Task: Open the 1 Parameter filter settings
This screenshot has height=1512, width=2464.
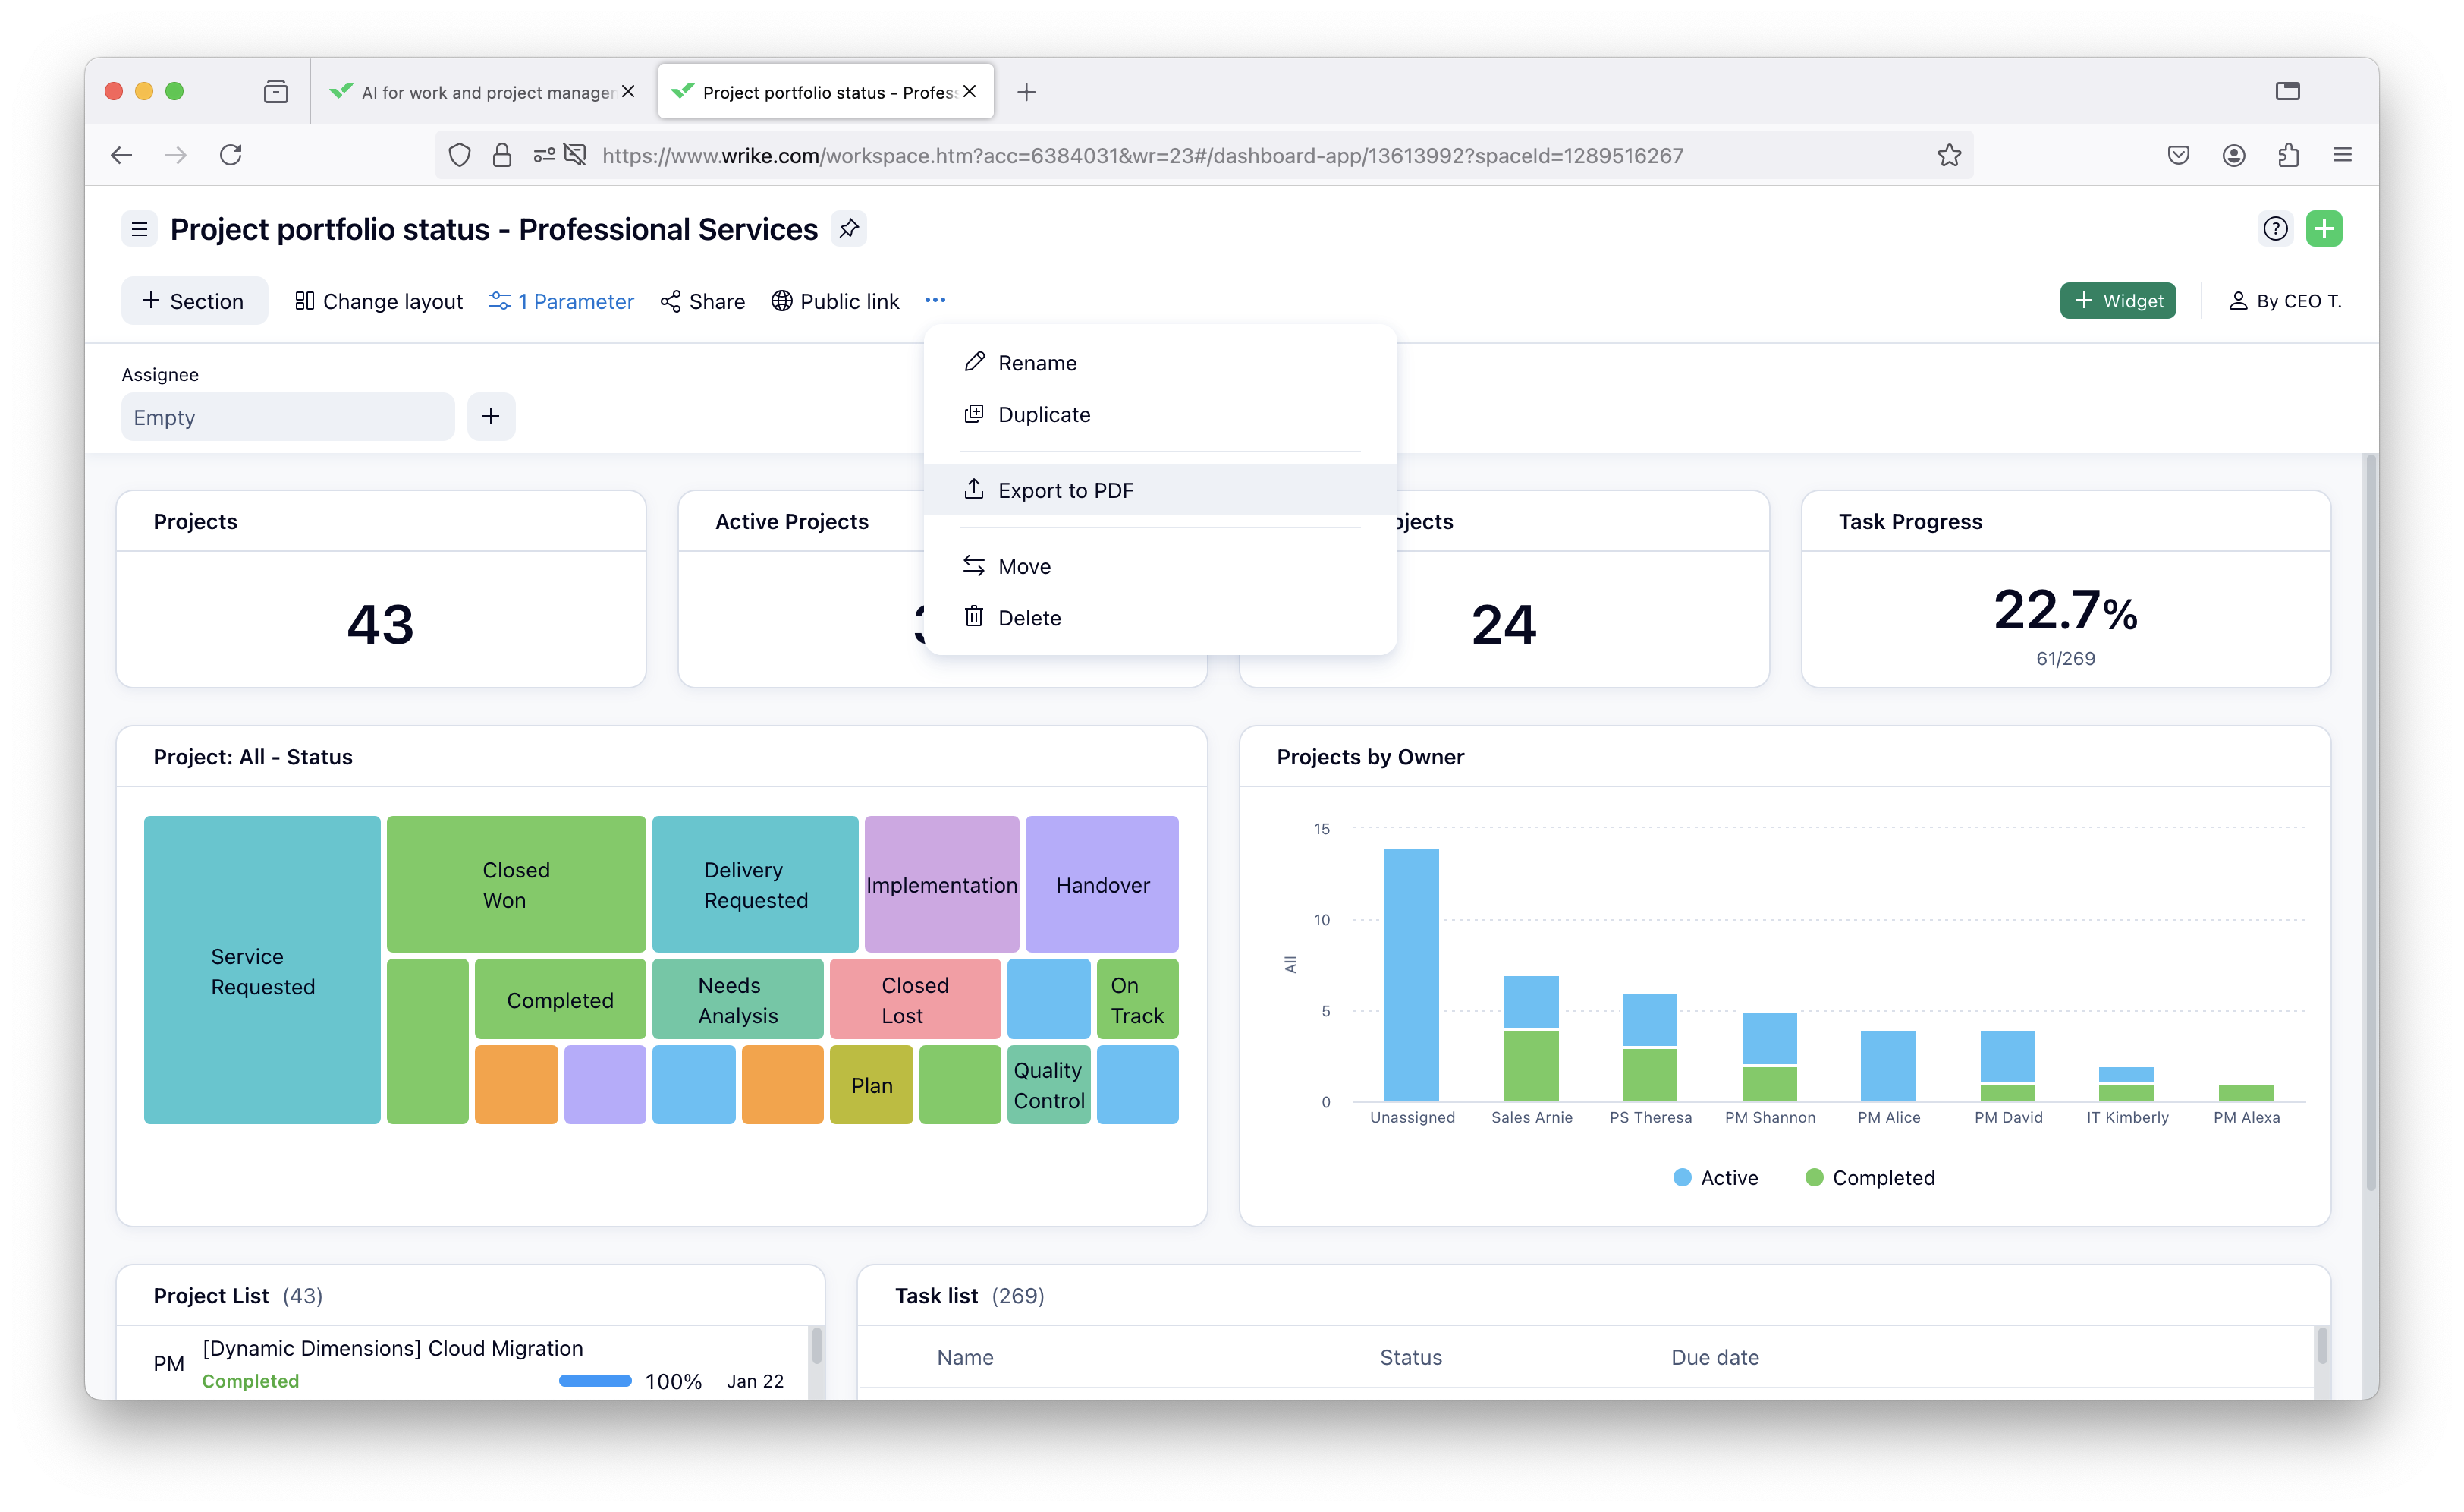Action: coord(561,301)
